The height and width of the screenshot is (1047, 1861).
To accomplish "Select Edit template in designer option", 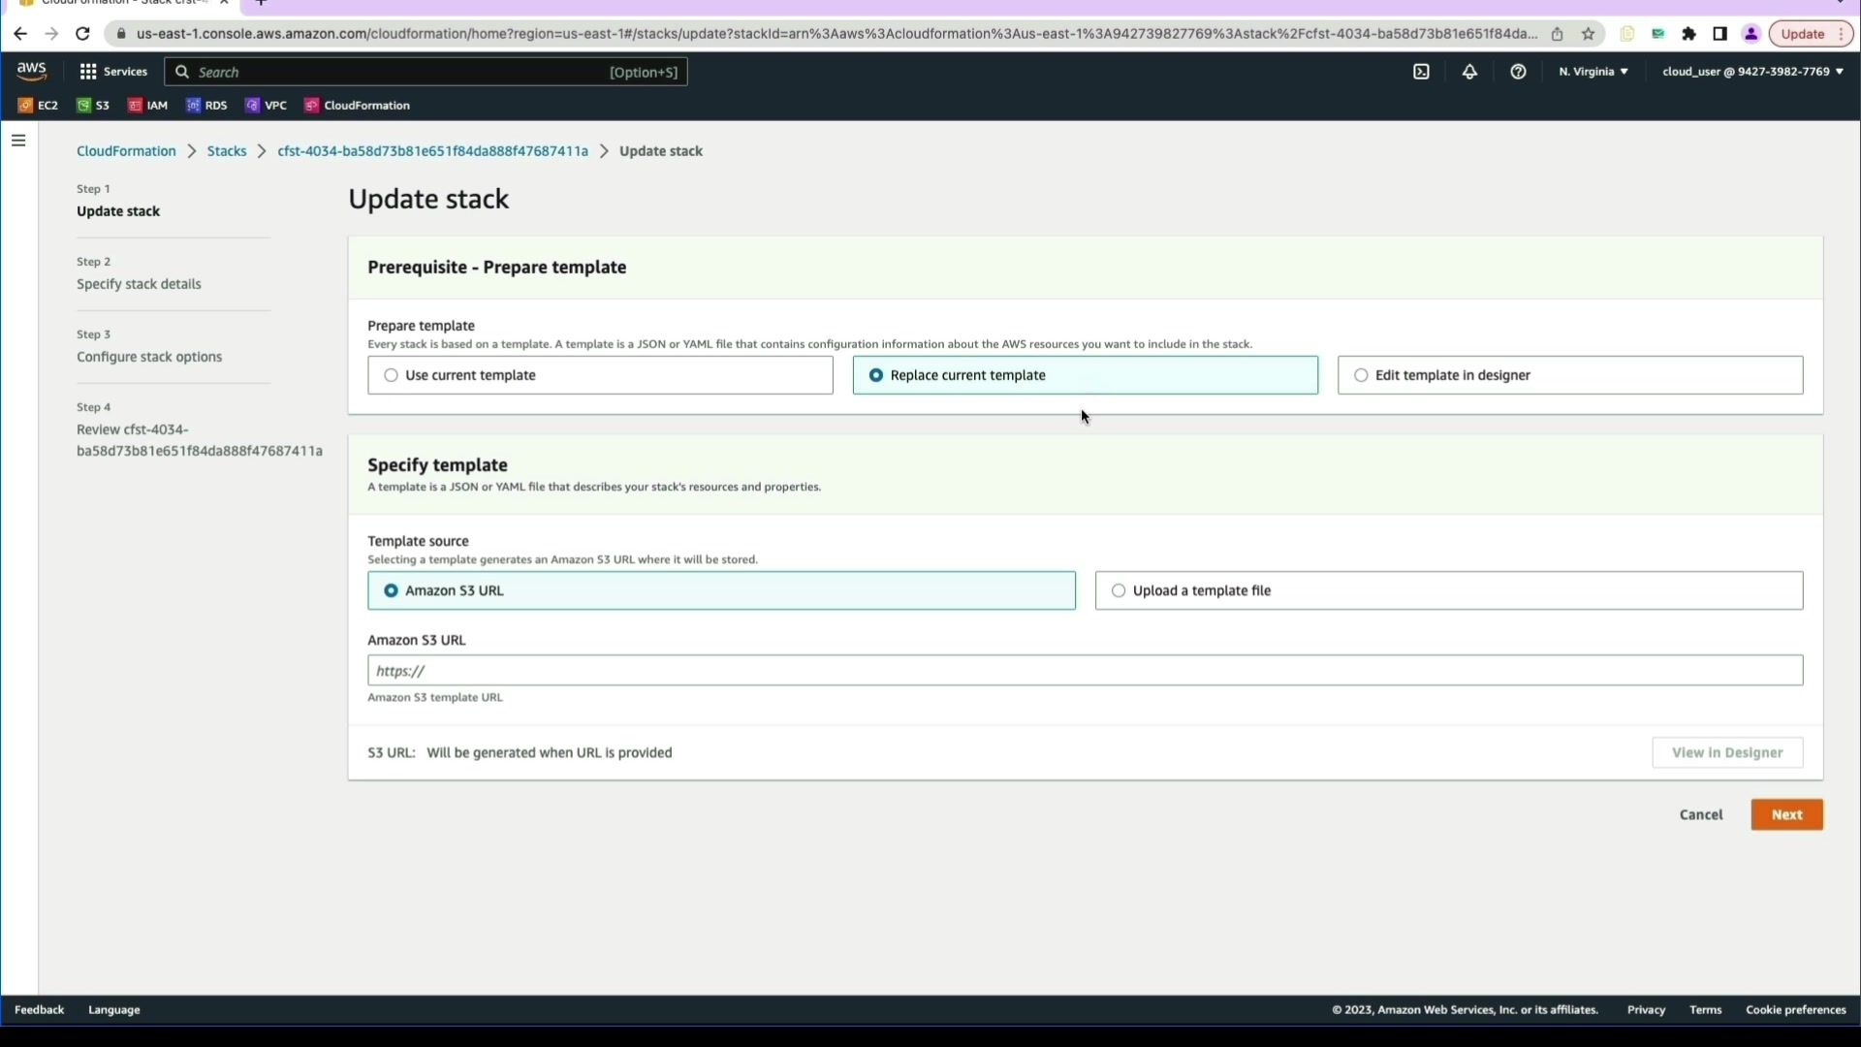I will point(1361,375).
